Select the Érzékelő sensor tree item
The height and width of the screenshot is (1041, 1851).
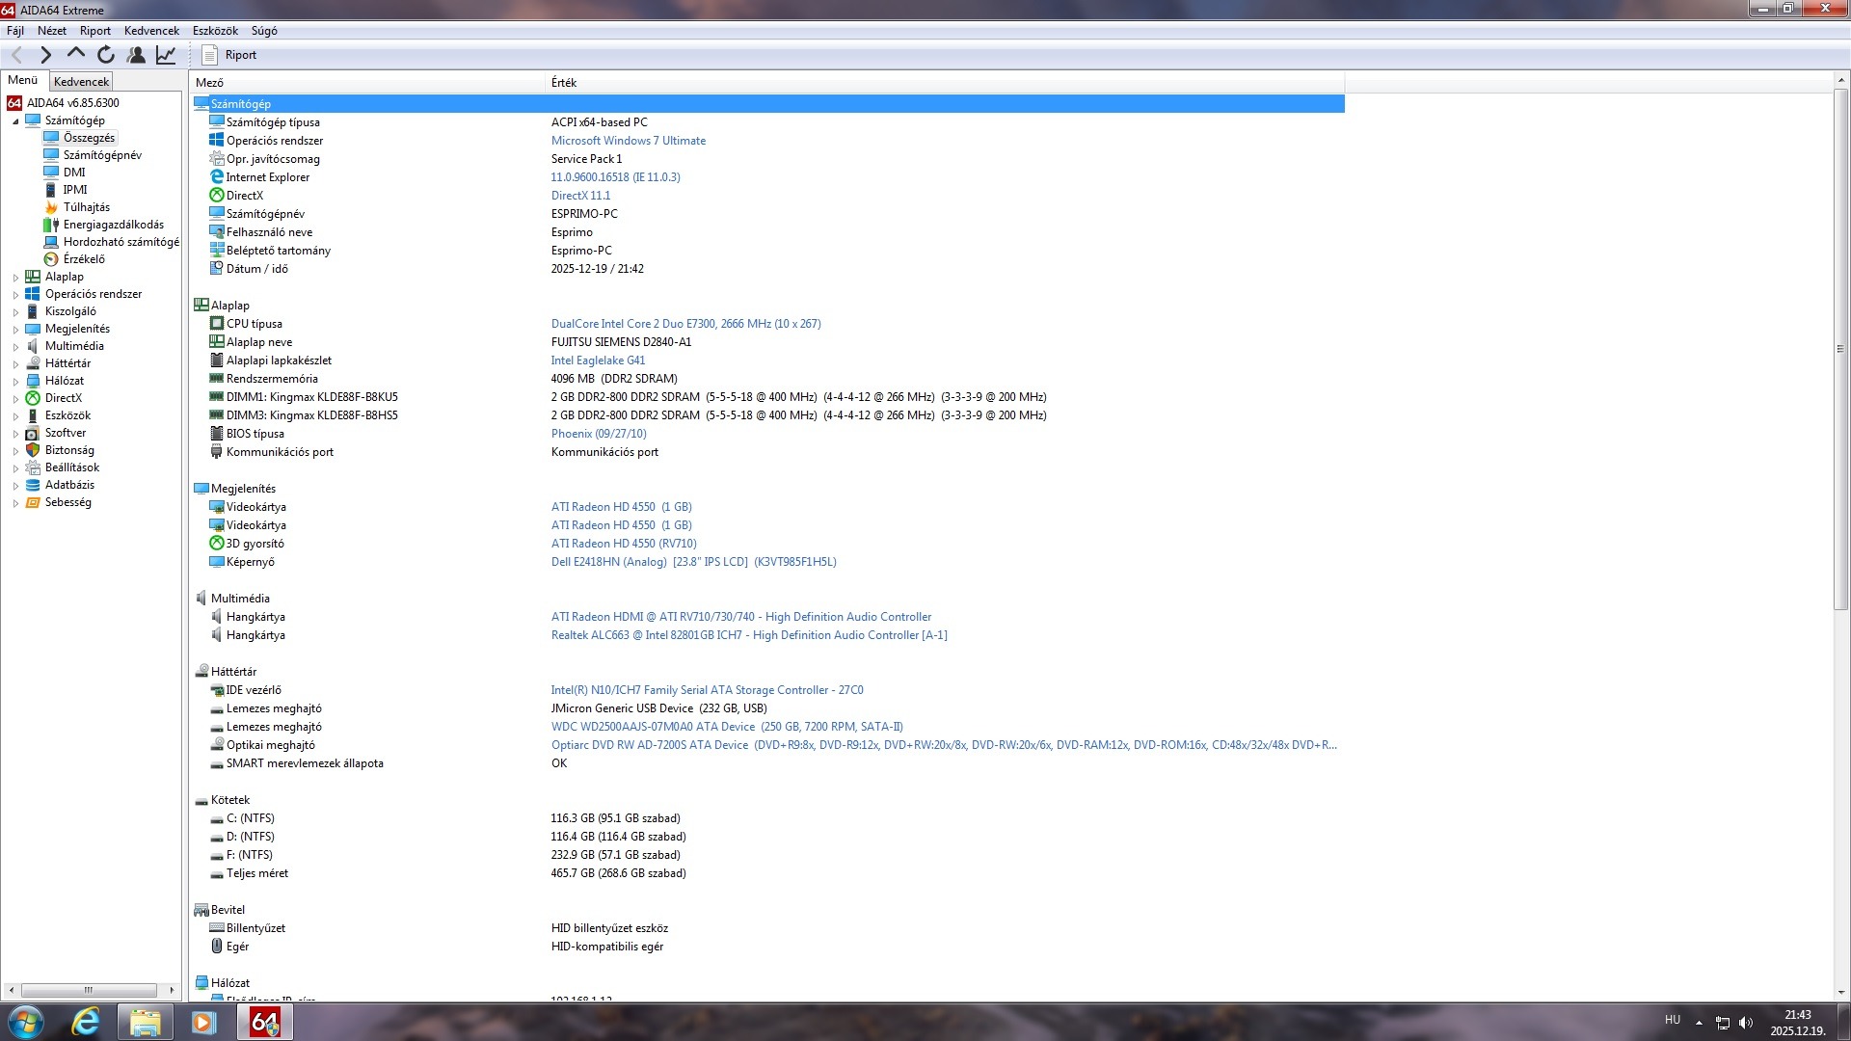pyautogui.click(x=84, y=259)
